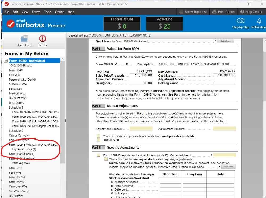Open Two-Year Comp
The width and height of the screenshot is (266, 198).
coord(19,191)
